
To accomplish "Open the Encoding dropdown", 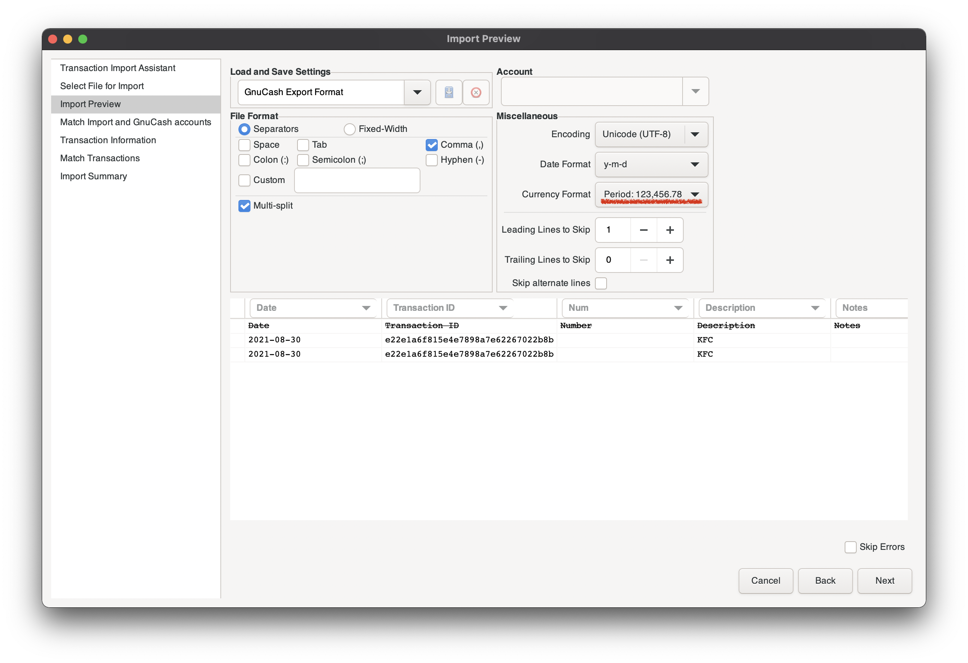I will tap(694, 134).
